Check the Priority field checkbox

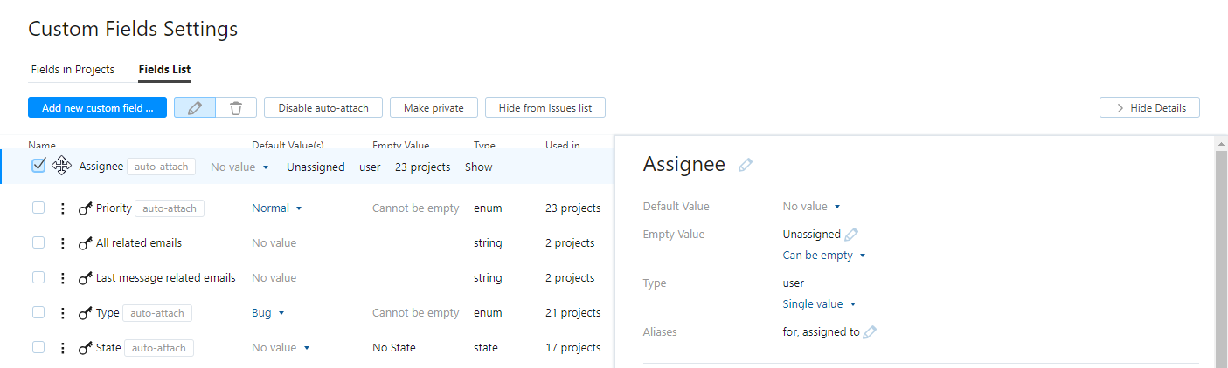[x=38, y=208]
